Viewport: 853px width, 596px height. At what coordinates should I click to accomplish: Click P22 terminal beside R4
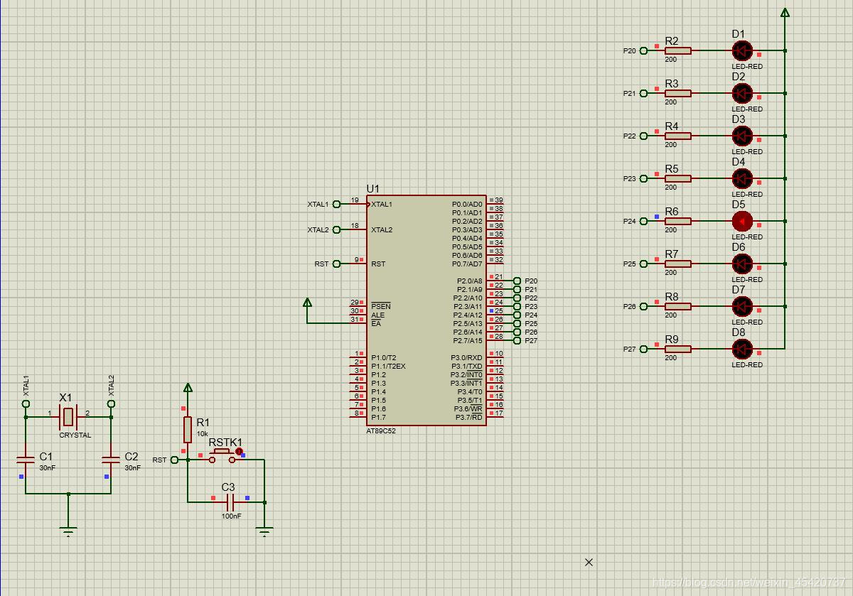click(x=643, y=136)
